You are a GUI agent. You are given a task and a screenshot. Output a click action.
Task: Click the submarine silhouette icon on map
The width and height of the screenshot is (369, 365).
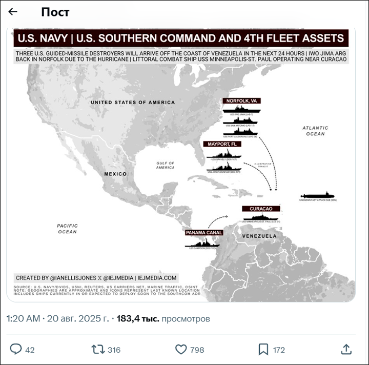318,196
